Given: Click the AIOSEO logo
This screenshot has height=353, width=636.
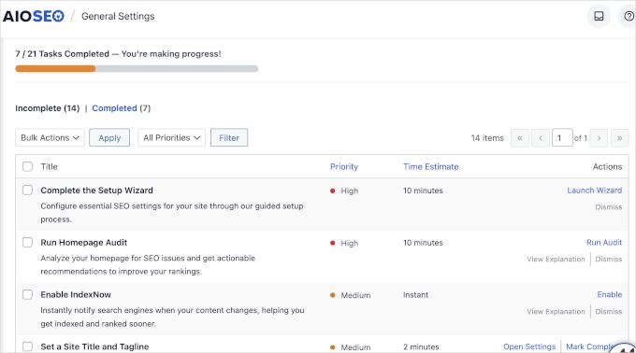Looking at the screenshot, I should 34,16.
